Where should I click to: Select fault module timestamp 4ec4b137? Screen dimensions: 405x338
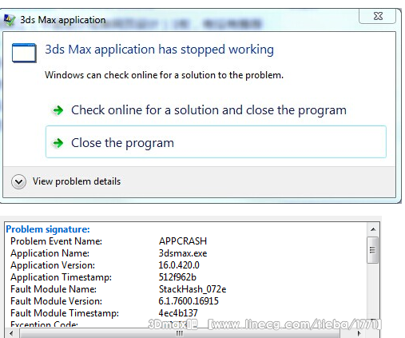point(178,312)
